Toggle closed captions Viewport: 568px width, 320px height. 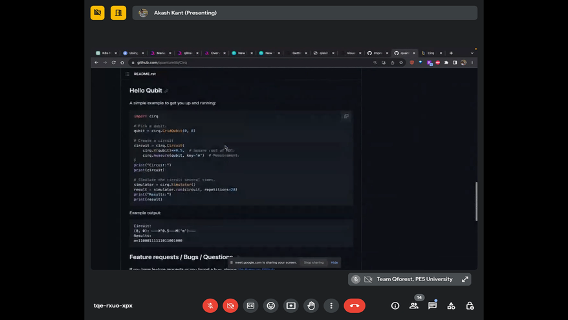pyautogui.click(x=250, y=306)
